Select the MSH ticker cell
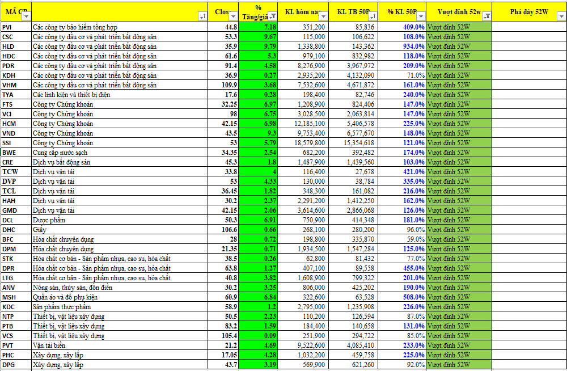 [15, 297]
